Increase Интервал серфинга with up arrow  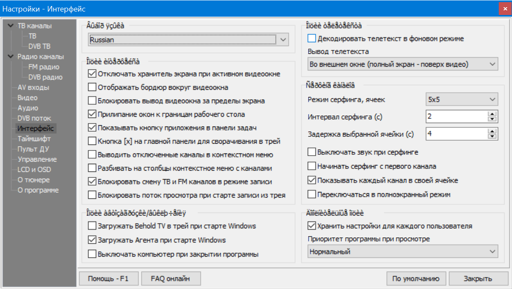click(492, 114)
